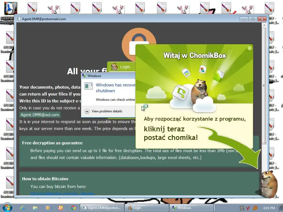The width and height of the screenshot is (283, 212).
Task: Click 'You can buy bitcoin from here:' text
Action: [x=58, y=187]
